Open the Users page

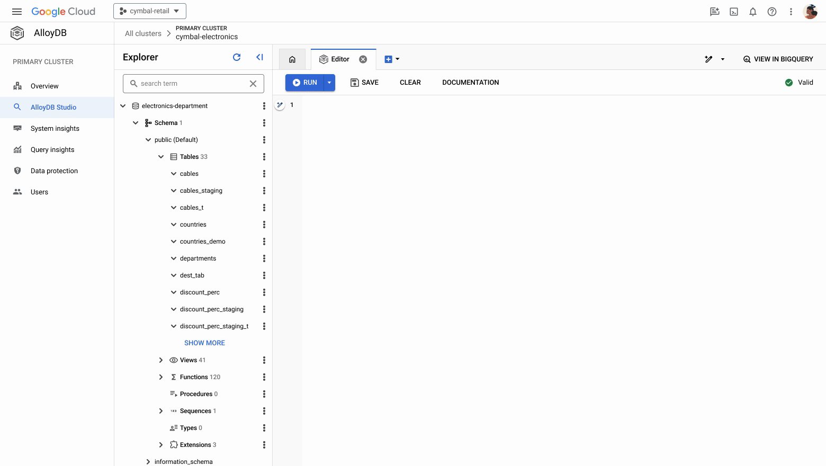(x=57, y=192)
